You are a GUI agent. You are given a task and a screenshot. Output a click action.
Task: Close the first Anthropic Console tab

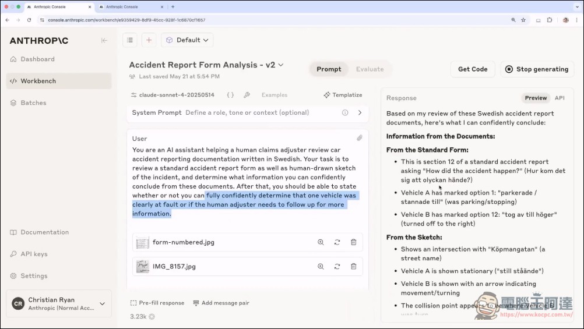[x=90, y=7]
